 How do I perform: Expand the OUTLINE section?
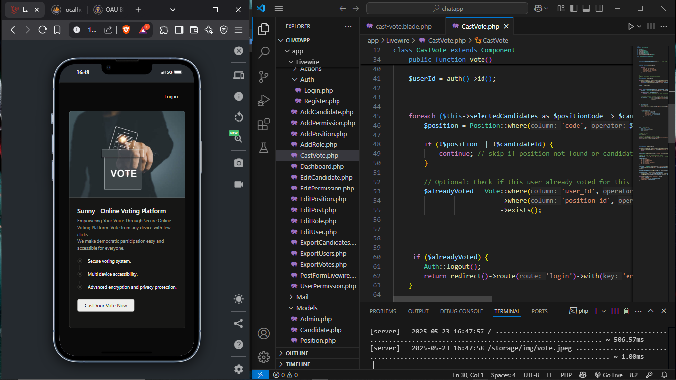click(317, 353)
